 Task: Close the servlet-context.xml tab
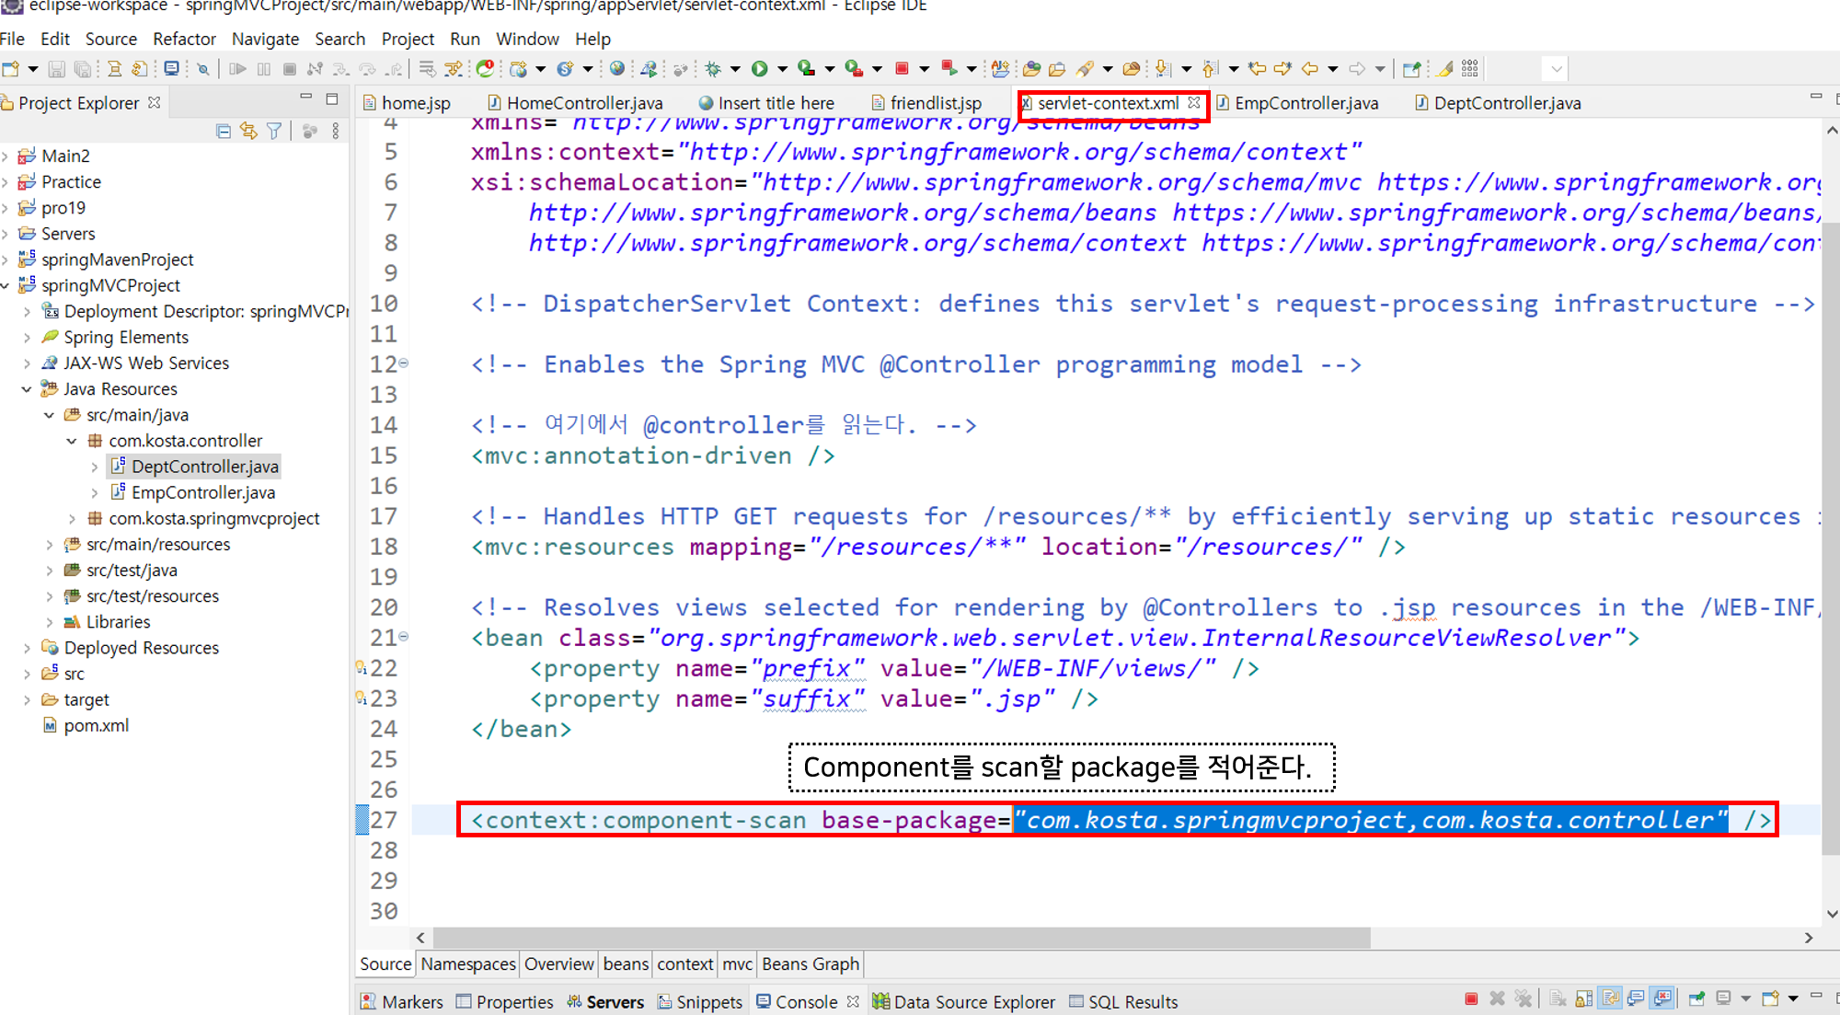(1194, 103)
